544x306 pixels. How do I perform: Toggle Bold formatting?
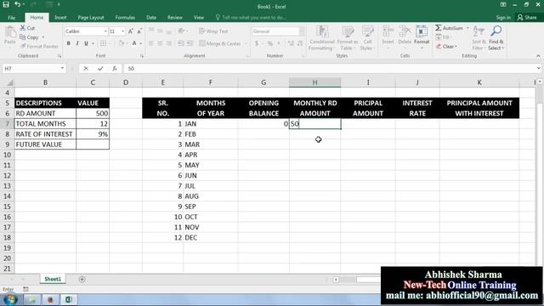point(68,43)
